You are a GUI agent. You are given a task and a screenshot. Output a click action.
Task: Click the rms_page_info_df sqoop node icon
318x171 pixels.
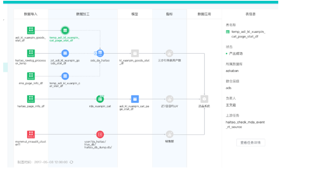pyautogui.click(x=31, y=76)
